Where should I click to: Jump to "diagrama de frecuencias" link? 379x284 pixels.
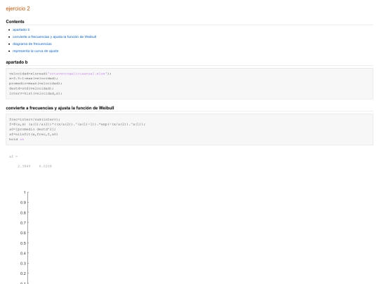(x=32, y=43)
